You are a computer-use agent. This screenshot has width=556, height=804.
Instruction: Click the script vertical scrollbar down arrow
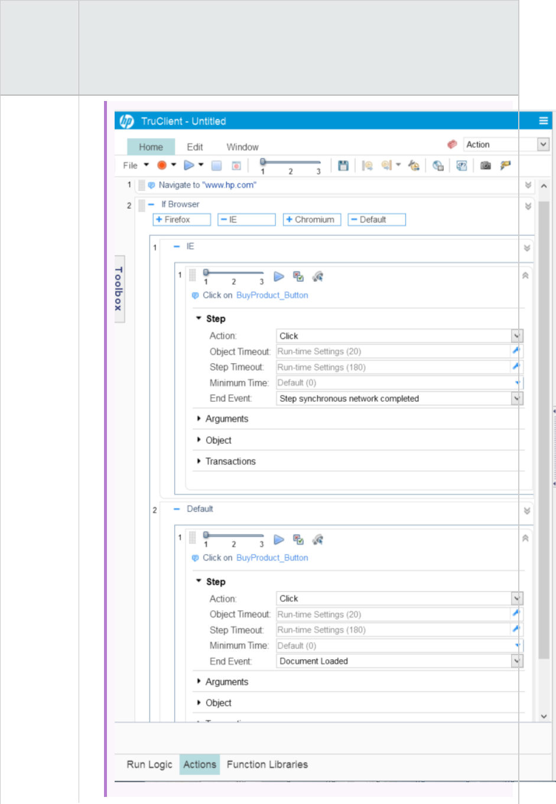pos(544,716)
